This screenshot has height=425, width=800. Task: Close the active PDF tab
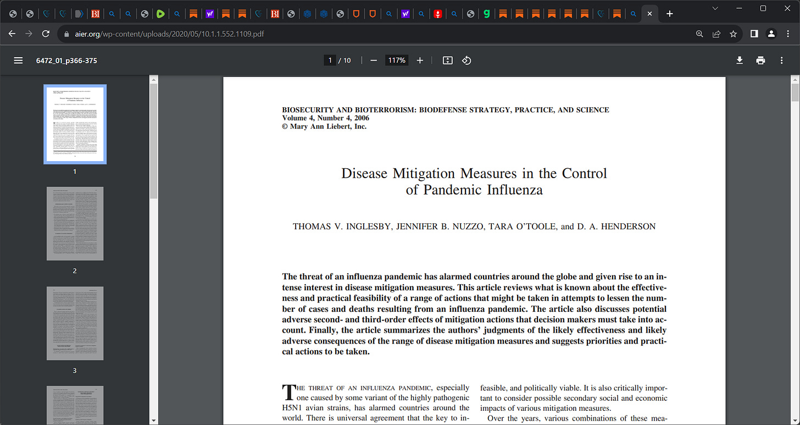pos(649,14)
